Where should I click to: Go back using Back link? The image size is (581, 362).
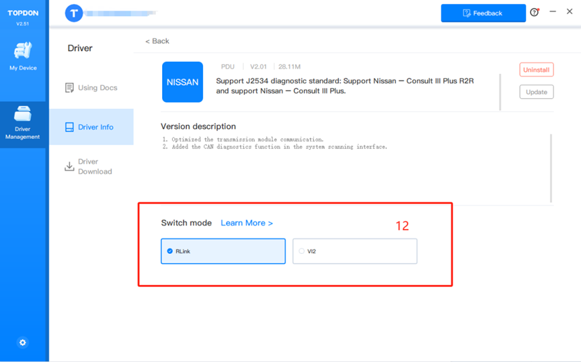(x=157, y=41)
